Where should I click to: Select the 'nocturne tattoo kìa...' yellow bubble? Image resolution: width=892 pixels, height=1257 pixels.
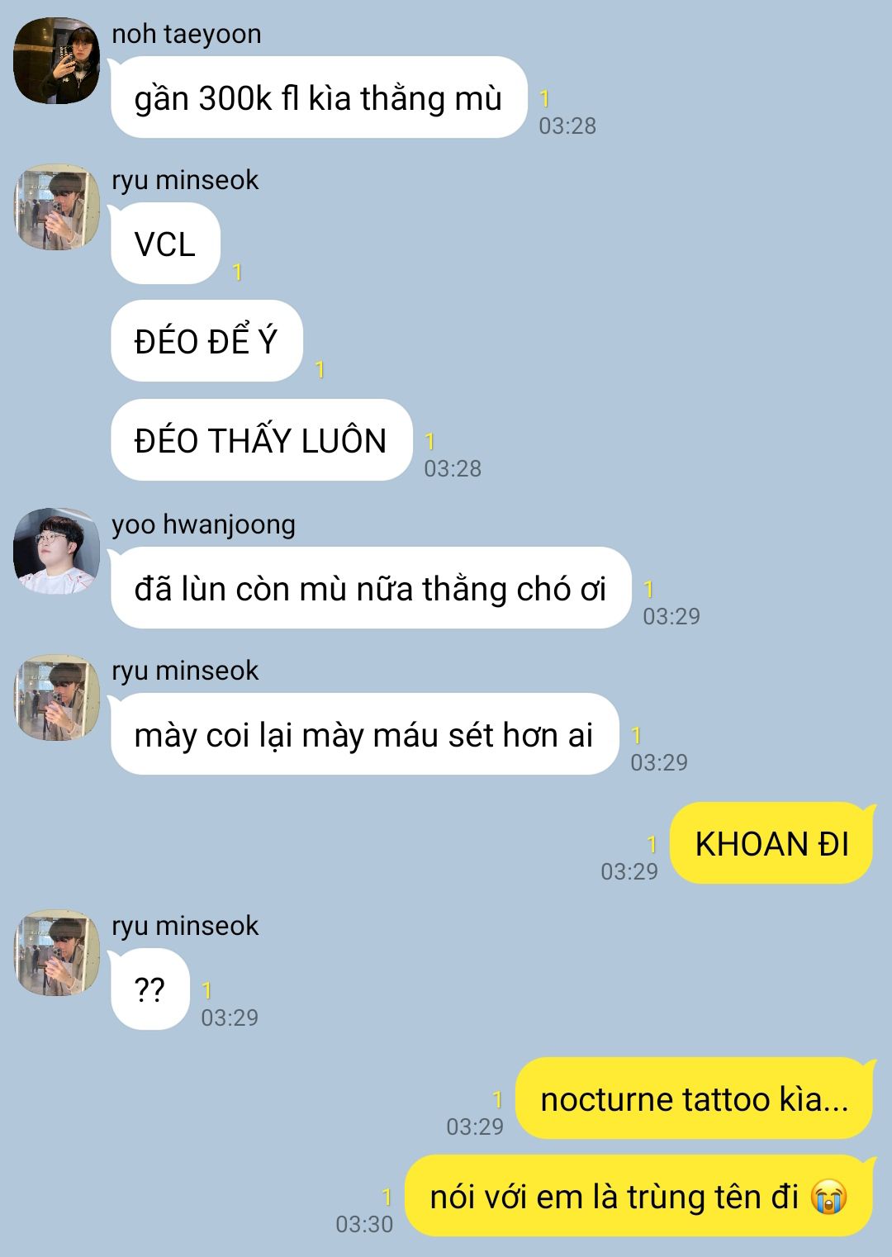coord(694,1098)
